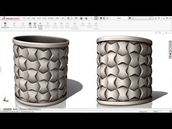Pin the menu bar with the pushpin
Viewport: 172px width, 129px height.
point(63,18)
